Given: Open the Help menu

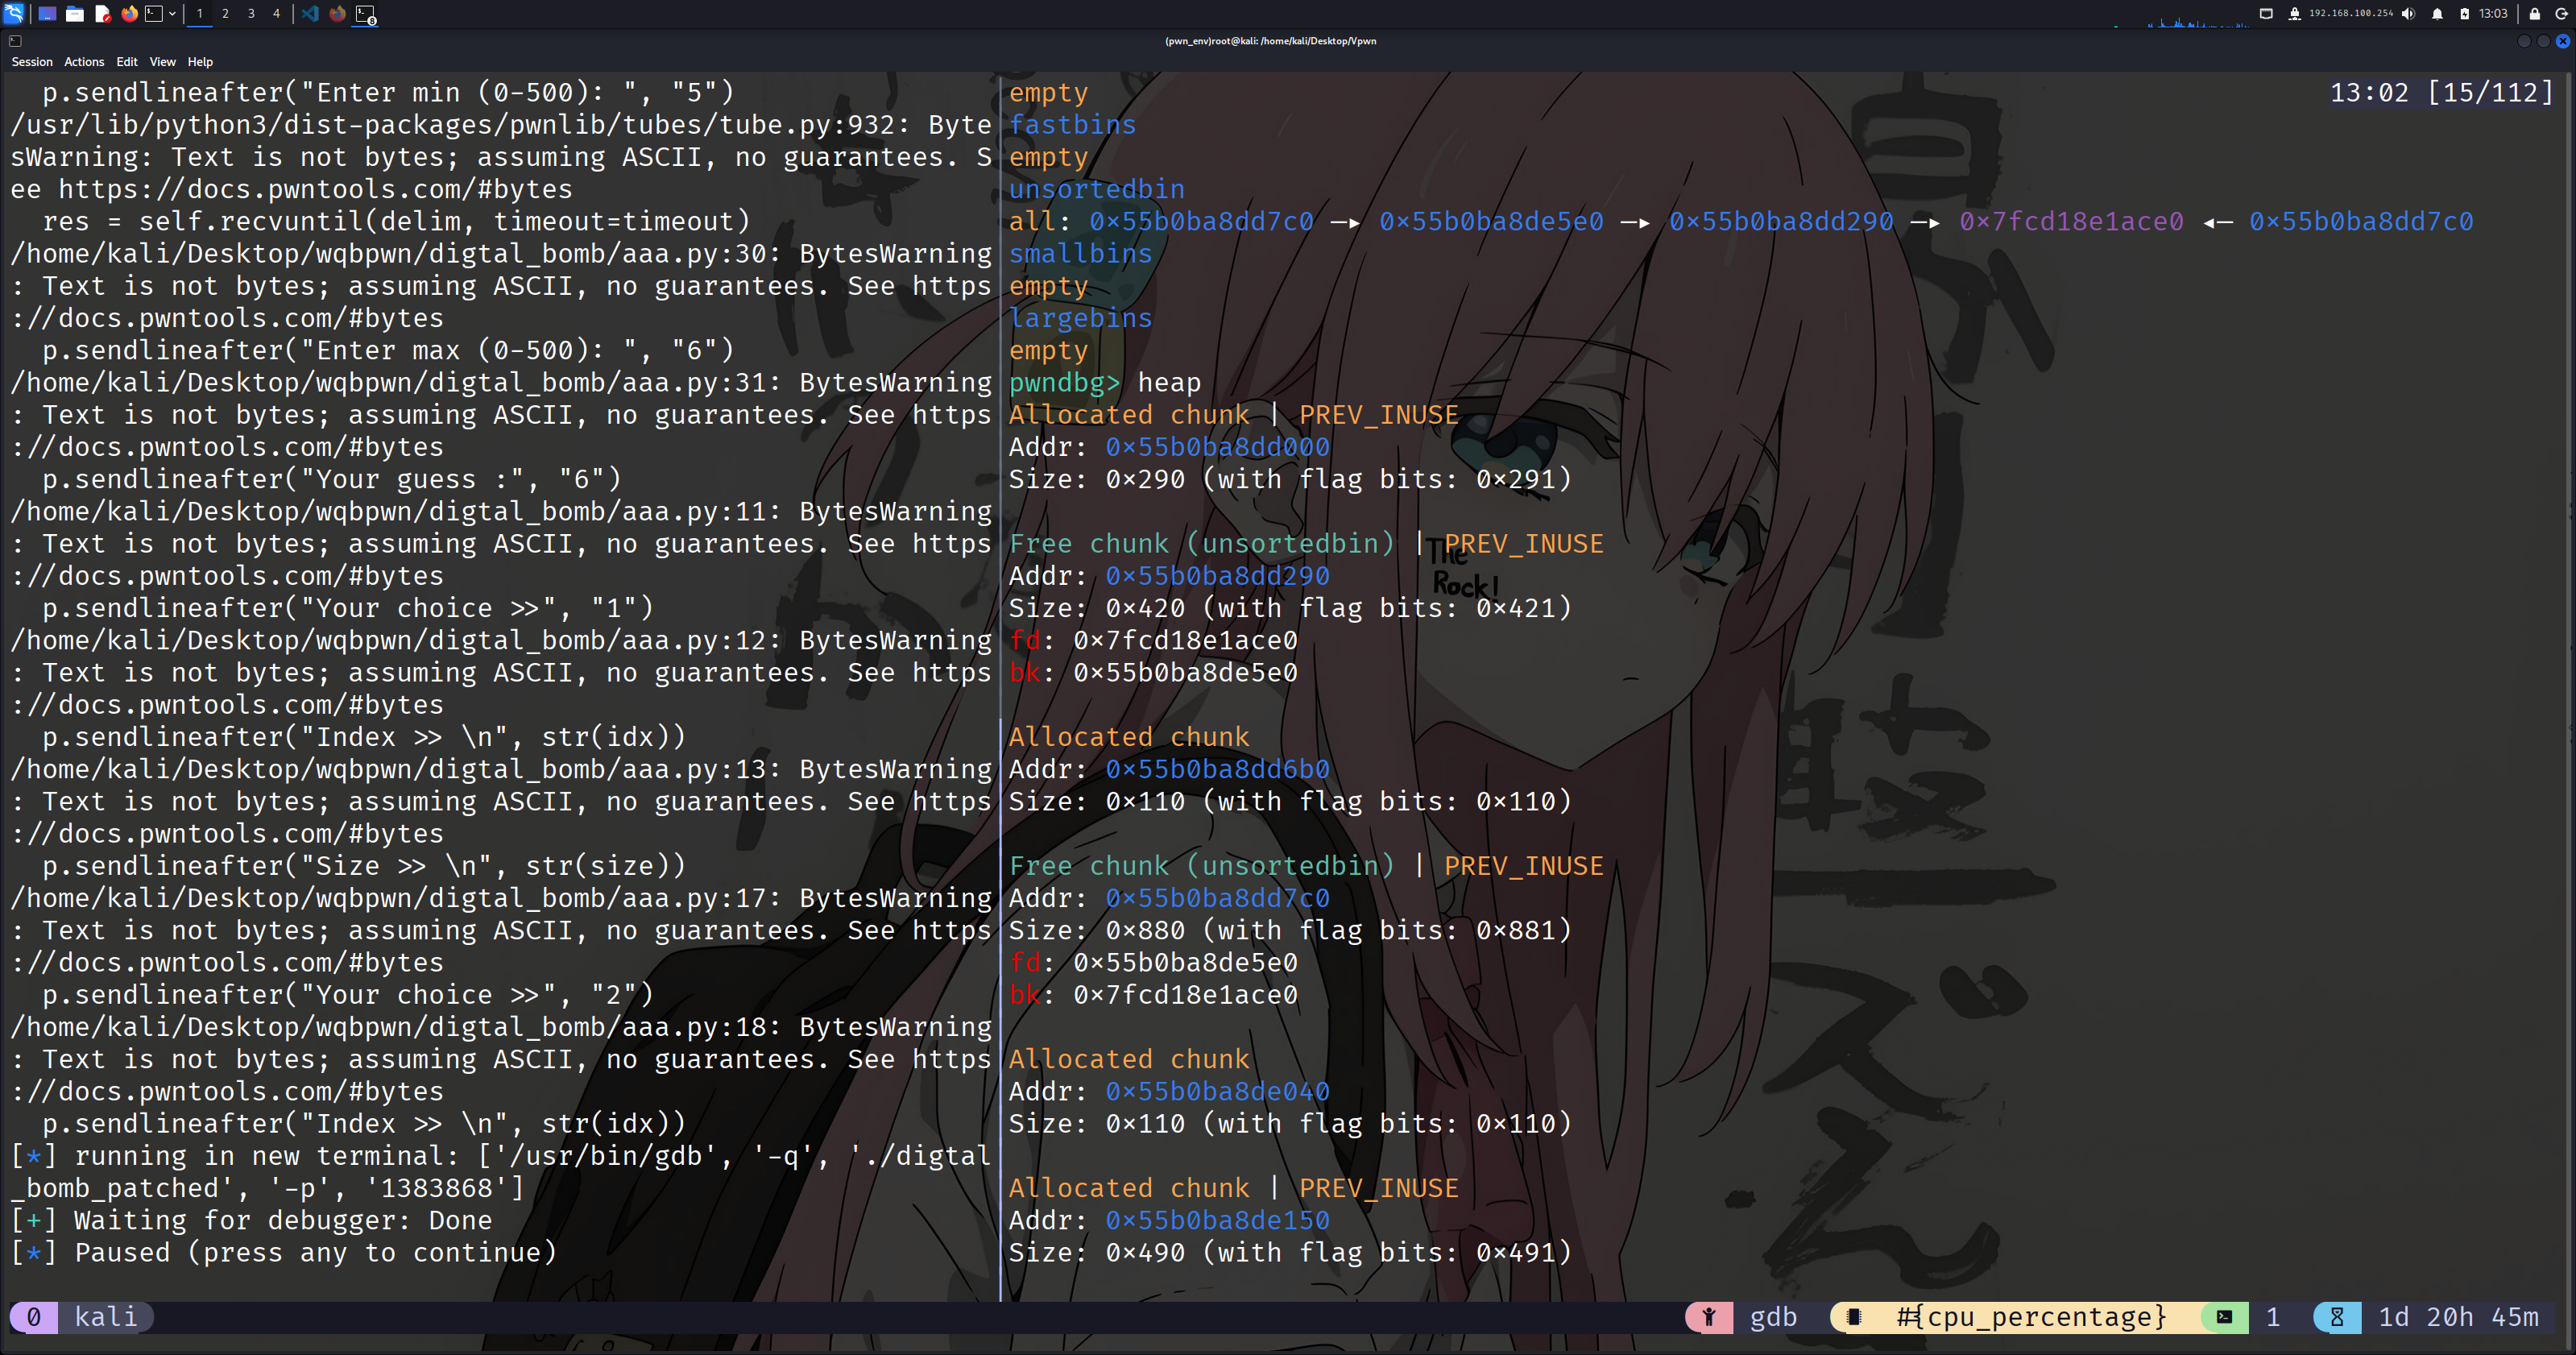Looking at the screenshot, I should point(200,62).
